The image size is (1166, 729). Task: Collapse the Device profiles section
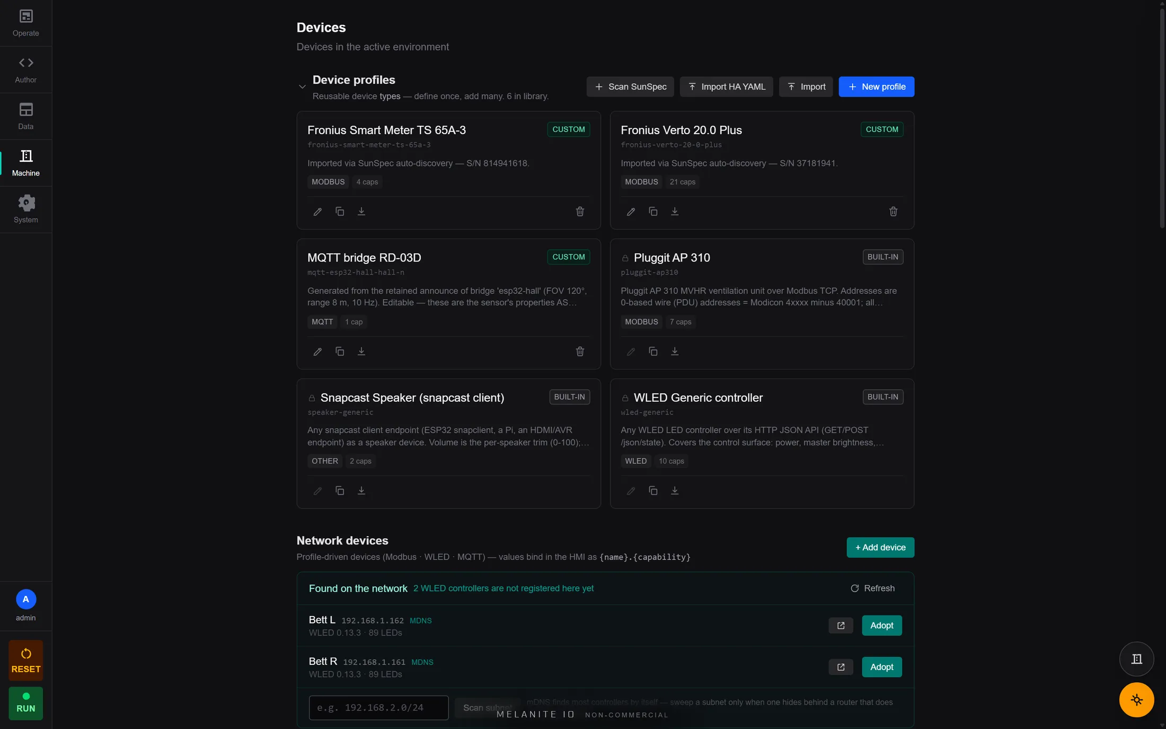(x=302, y=87)
